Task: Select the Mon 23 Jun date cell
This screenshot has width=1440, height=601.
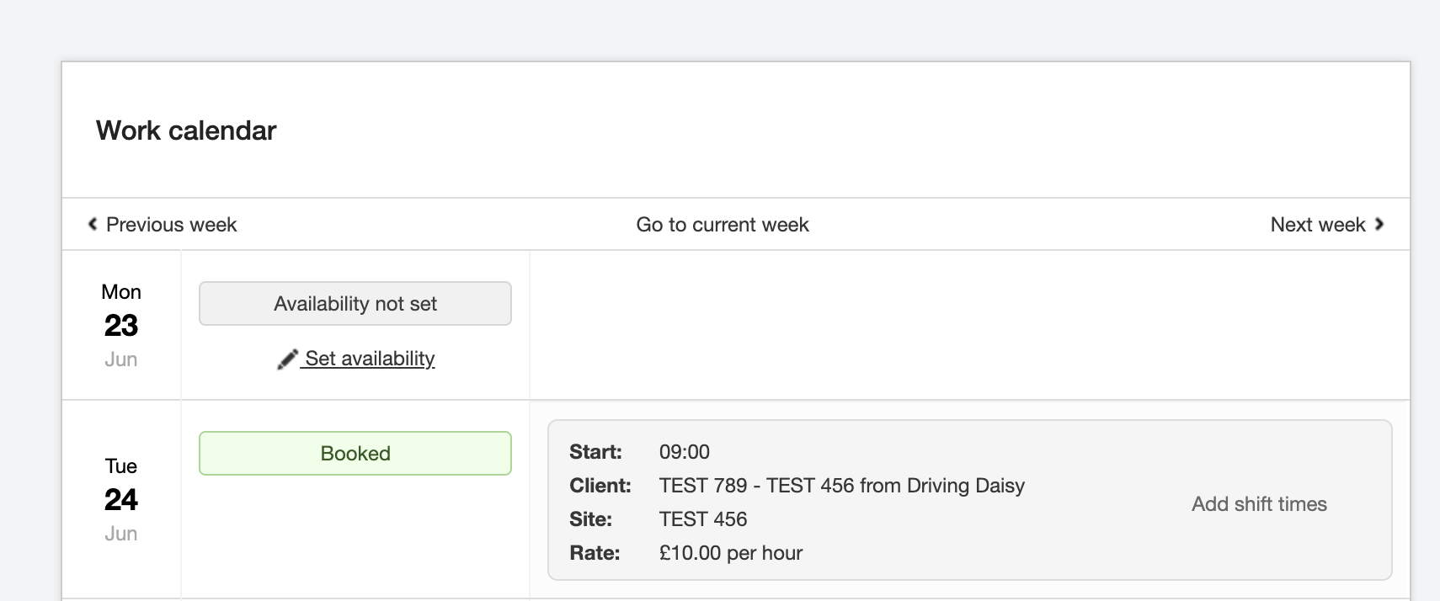Action: 121,326
